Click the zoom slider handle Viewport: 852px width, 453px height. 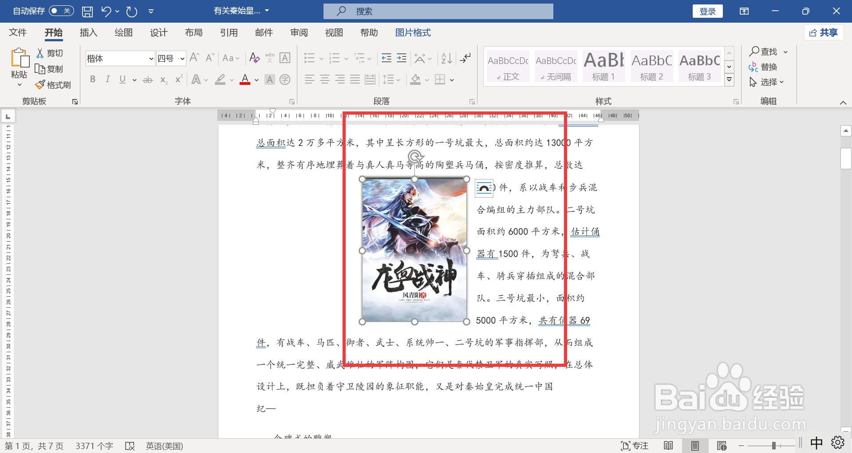click(773, 445)
